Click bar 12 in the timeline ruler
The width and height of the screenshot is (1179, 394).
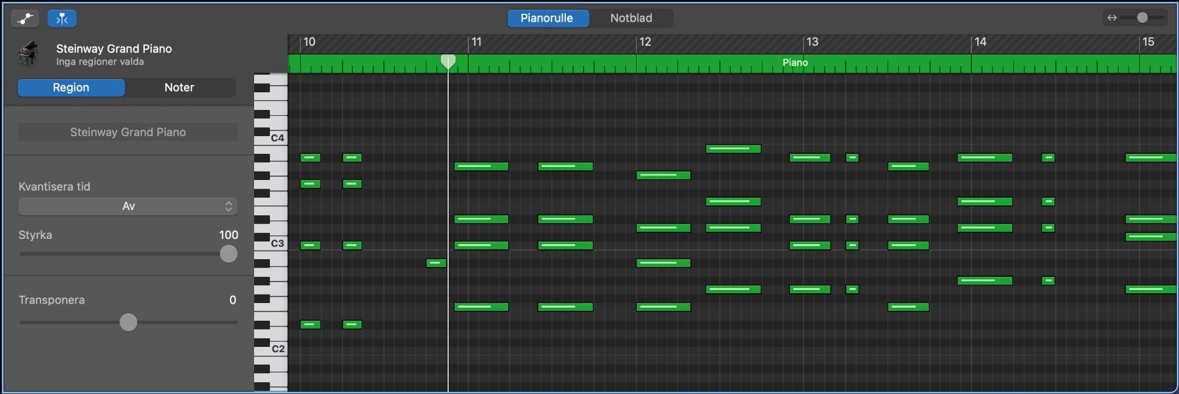645,43
